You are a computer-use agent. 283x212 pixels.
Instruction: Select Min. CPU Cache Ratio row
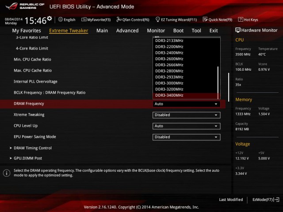32,59
